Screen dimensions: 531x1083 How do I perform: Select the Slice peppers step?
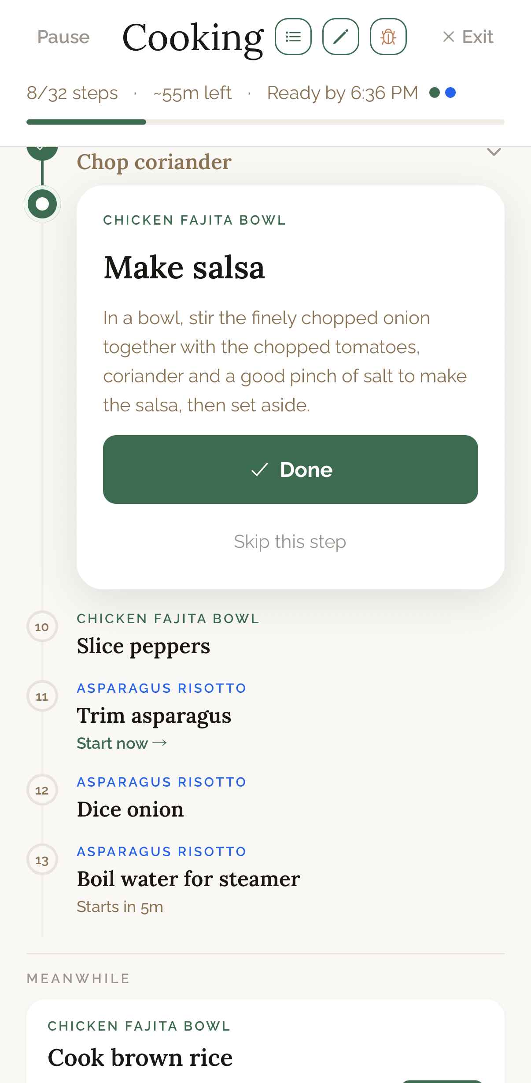(x=144, y=646)
